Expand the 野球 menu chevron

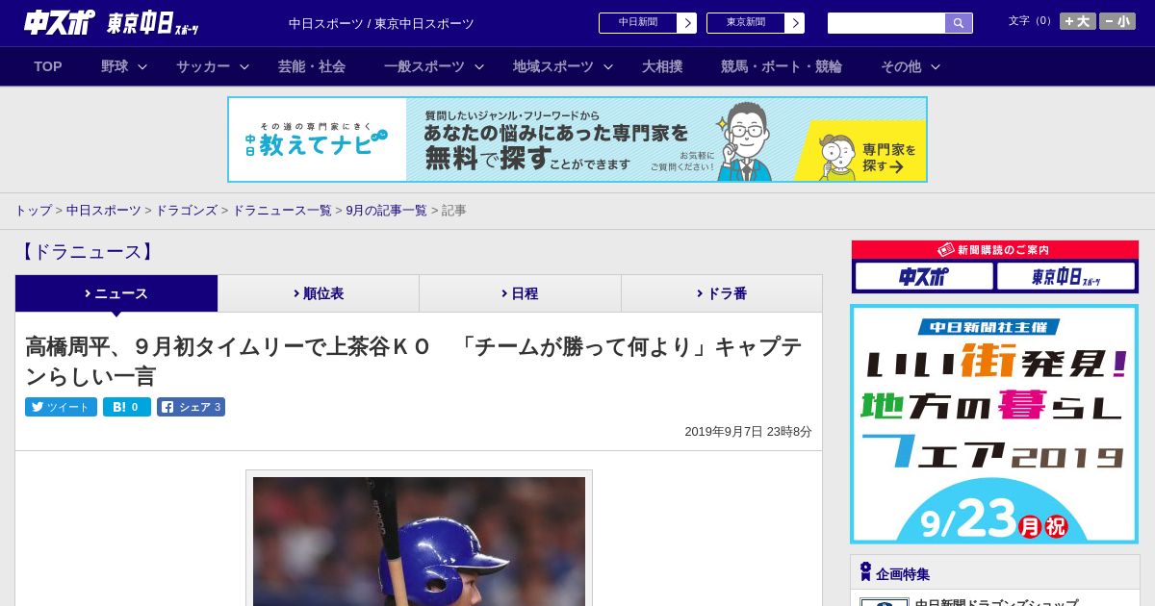coord(142,66)
